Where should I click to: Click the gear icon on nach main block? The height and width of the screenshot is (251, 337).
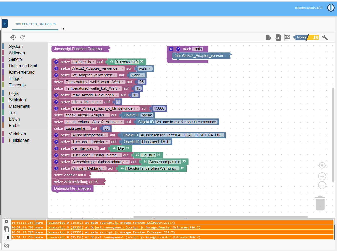[171, 49]
